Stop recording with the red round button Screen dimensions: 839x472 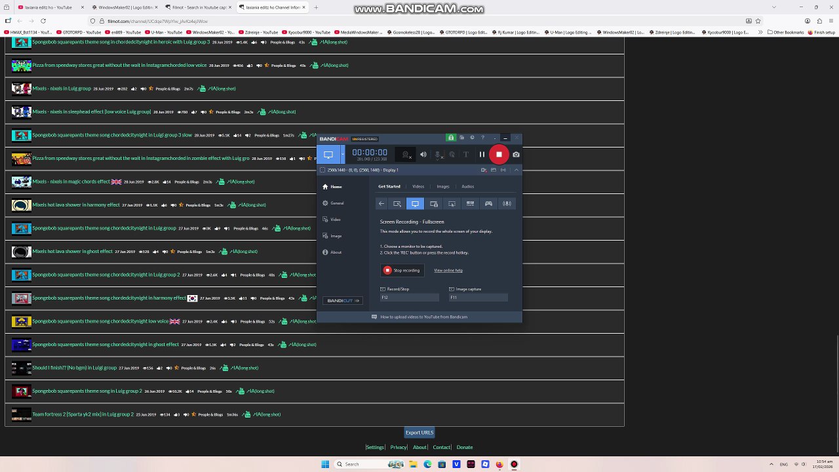(499, 155)
